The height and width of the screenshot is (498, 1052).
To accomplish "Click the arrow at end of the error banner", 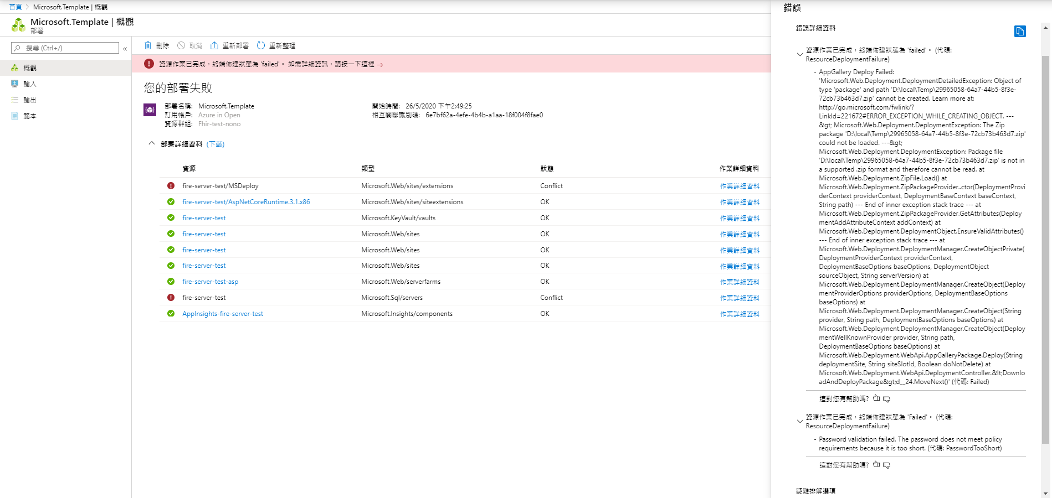I will pos(380,65).
